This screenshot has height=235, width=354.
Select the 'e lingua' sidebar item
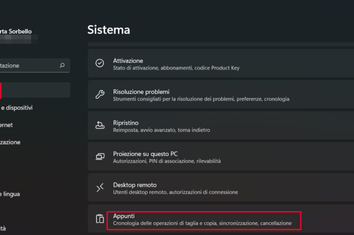[x=10, y=194]
